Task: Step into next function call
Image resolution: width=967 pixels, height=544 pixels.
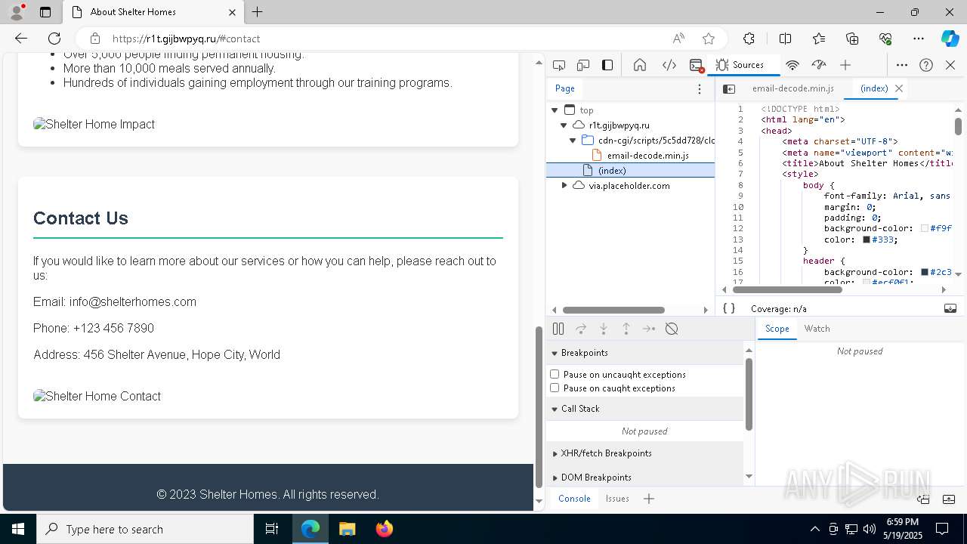Action: [x=604, y=329]
